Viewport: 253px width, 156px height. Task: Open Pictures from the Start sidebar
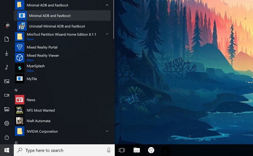tap(7, 81)
